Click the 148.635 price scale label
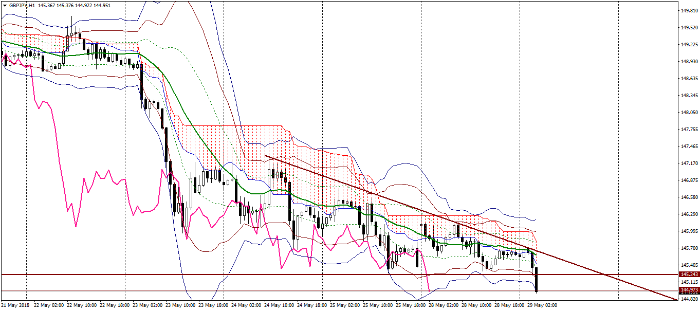The height and width of the screenshot is (311, 700). tap(689, 78)
